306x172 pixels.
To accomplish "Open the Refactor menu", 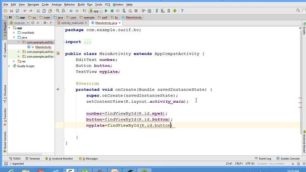I will tap(69, 4).
